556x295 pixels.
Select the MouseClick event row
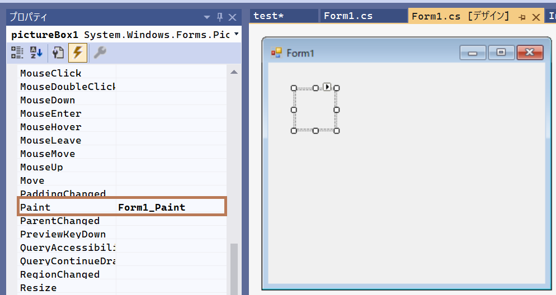[x=121, y=73]
